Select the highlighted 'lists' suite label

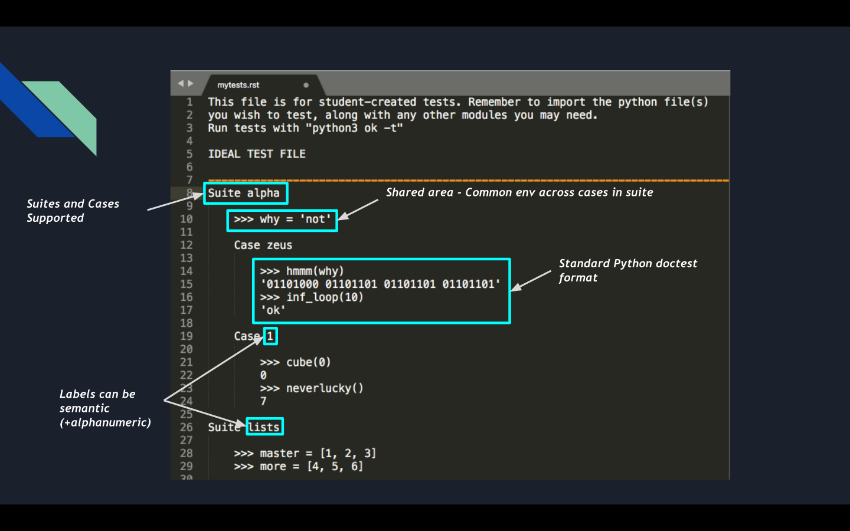click(264, 426)
